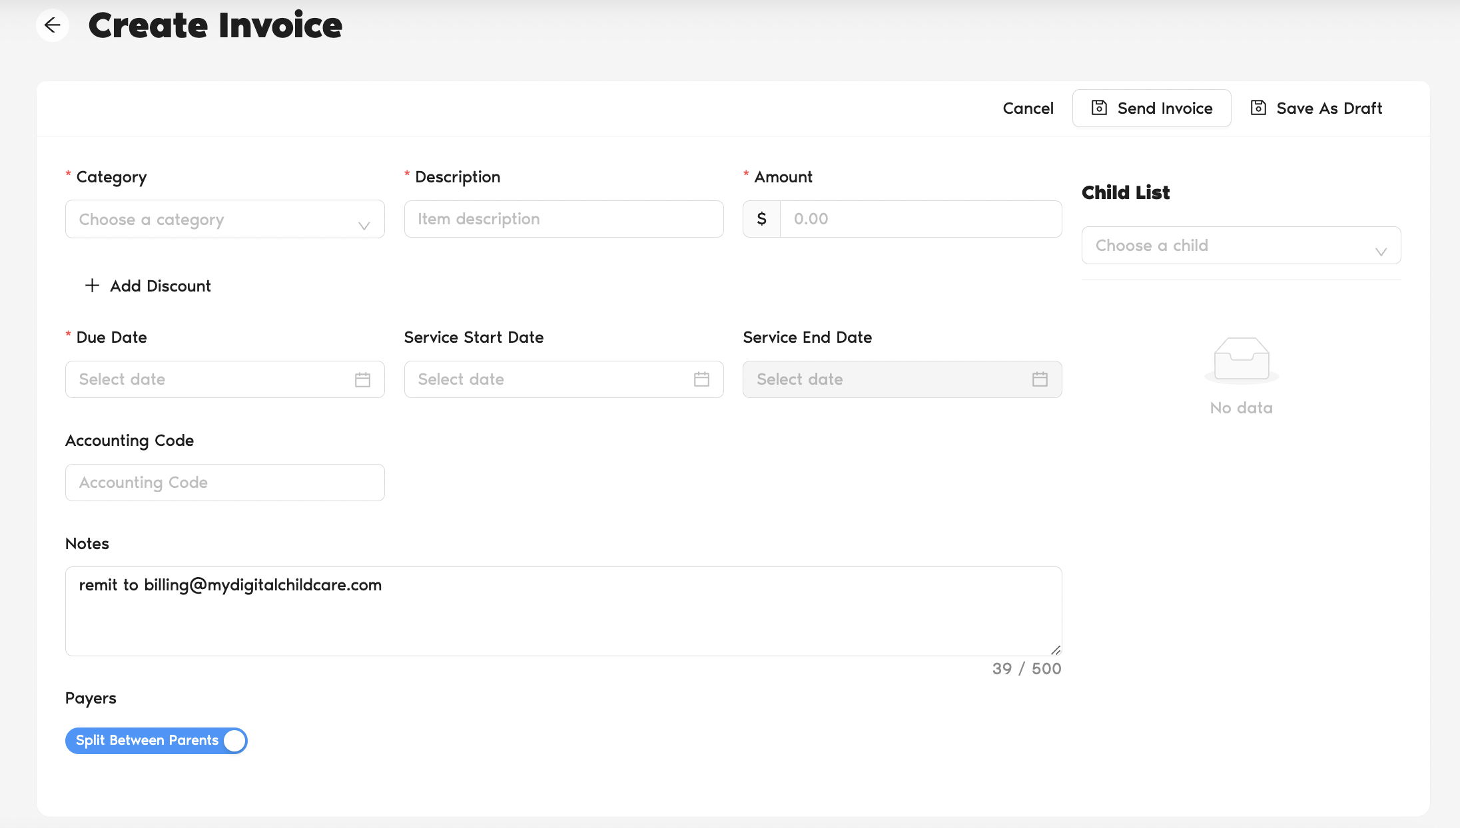This screenshot has height=828, width=1460.
Task: Click inside the Notes text area
Action: point(563,619)
